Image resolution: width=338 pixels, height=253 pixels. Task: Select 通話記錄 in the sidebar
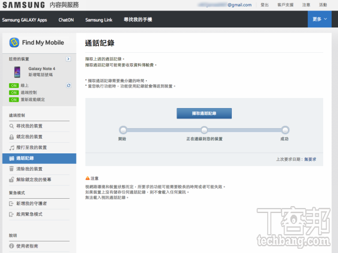pos(39,159)
